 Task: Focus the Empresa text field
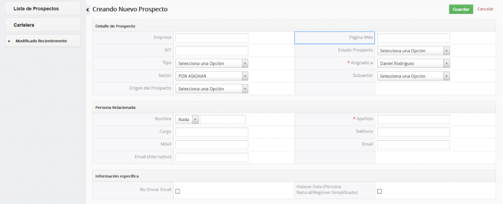[212, 38]
